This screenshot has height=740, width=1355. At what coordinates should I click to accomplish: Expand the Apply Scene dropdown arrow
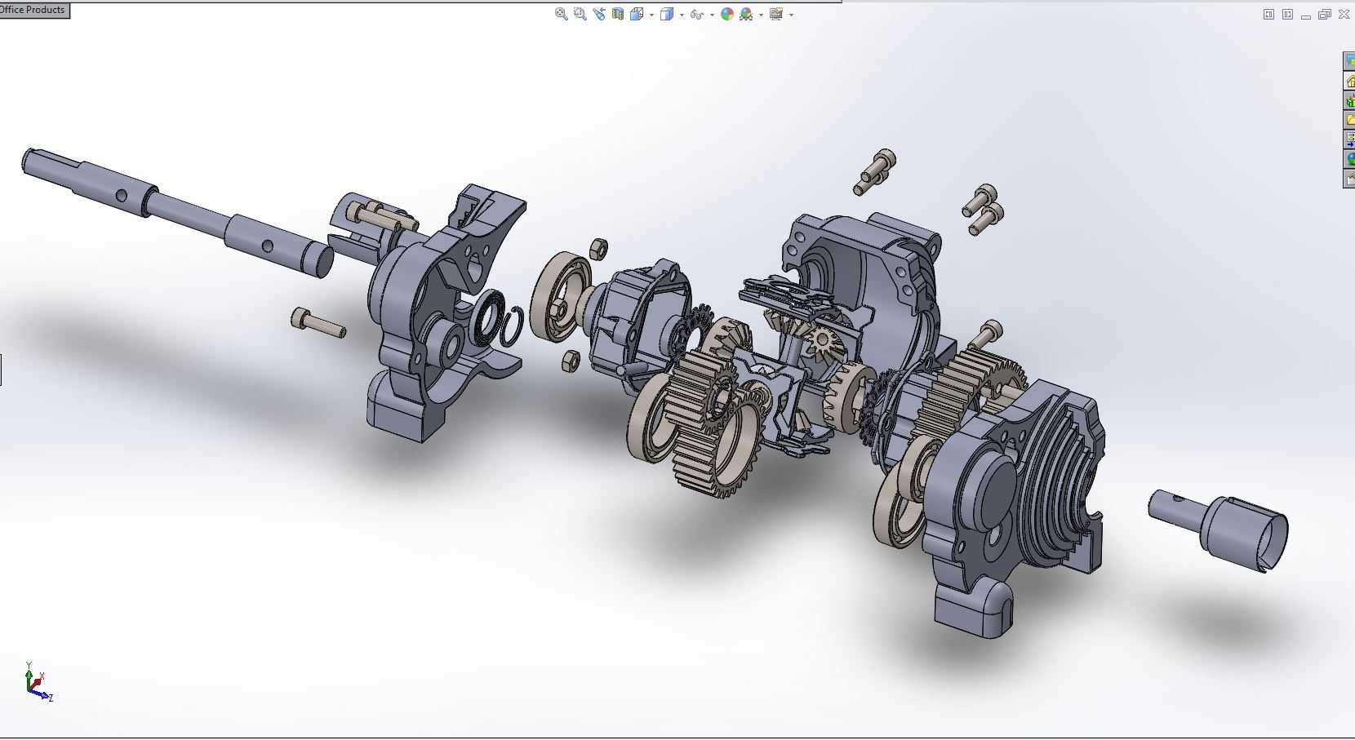coord(761,15)
